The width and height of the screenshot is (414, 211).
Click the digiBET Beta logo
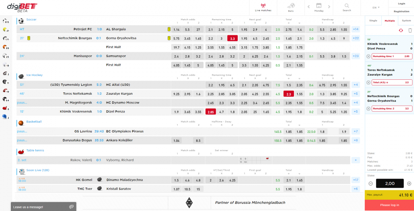coord(22,7)
